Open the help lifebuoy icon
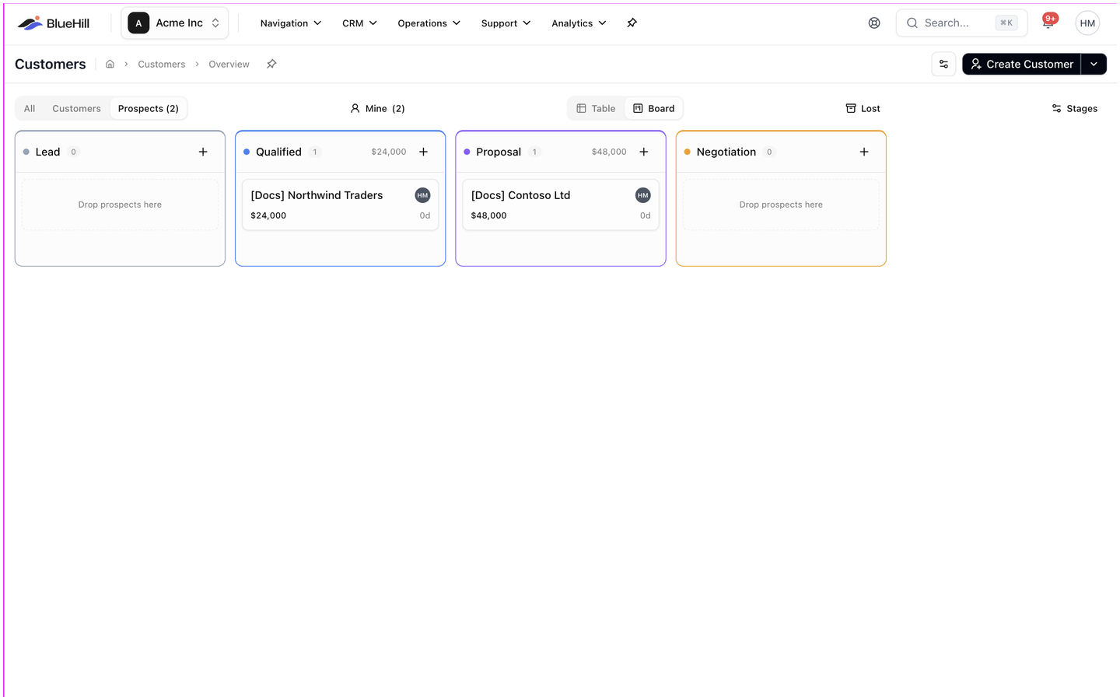This screenshot has width=1120, height=700. point(874,23)
